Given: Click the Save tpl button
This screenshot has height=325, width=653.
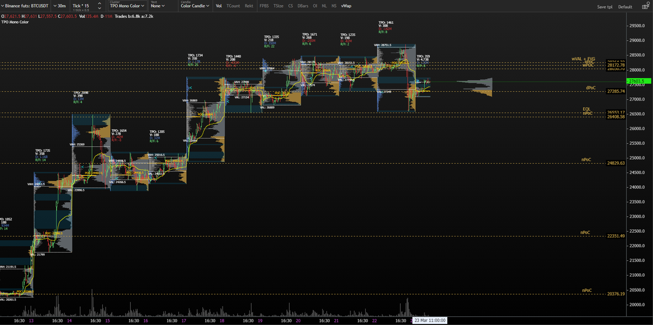Looking at the screenshot, I should coord(605,7).
